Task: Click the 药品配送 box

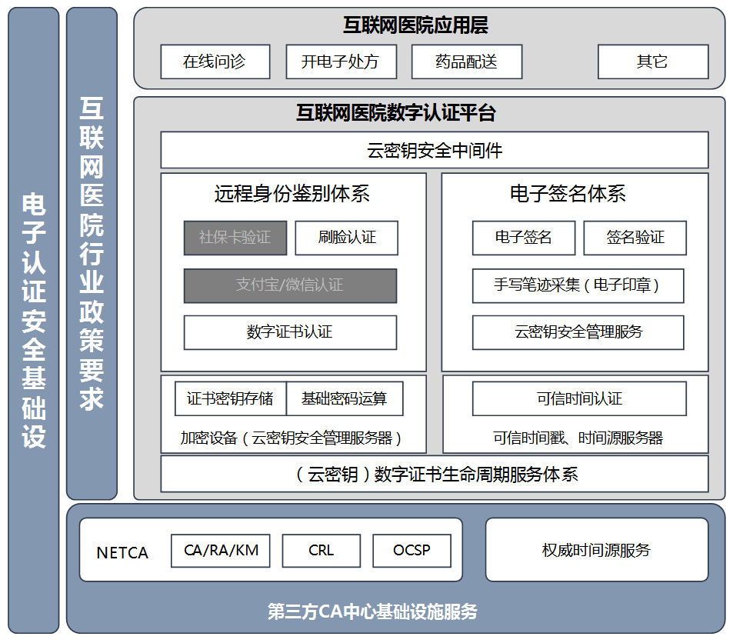Action: click(x=466, y=62)
